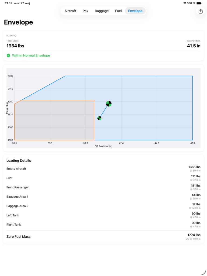Click the Total Mass 1954 lbs value
207x276 pixels.
[x=15, y=46]
